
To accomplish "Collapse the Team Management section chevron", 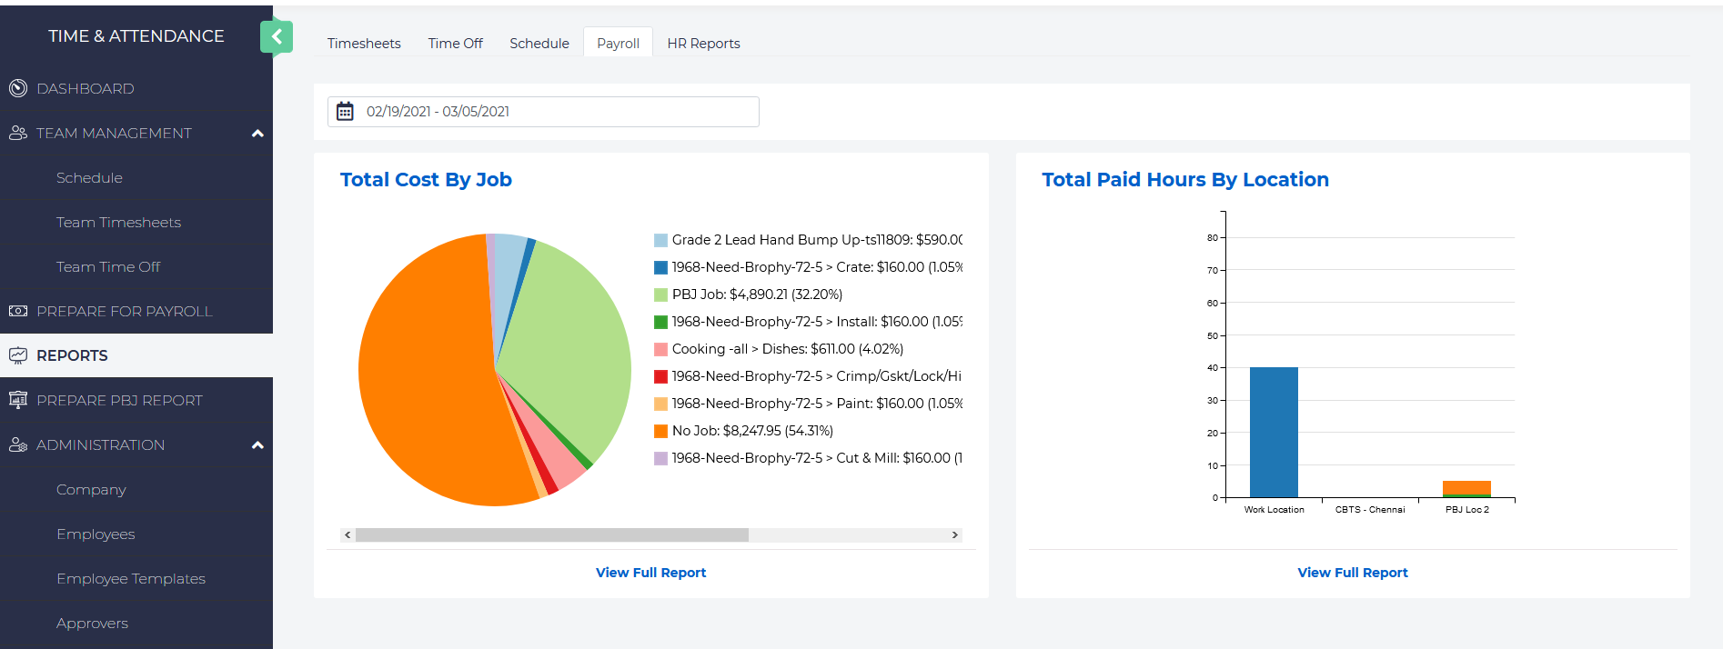I will (257, 134).
